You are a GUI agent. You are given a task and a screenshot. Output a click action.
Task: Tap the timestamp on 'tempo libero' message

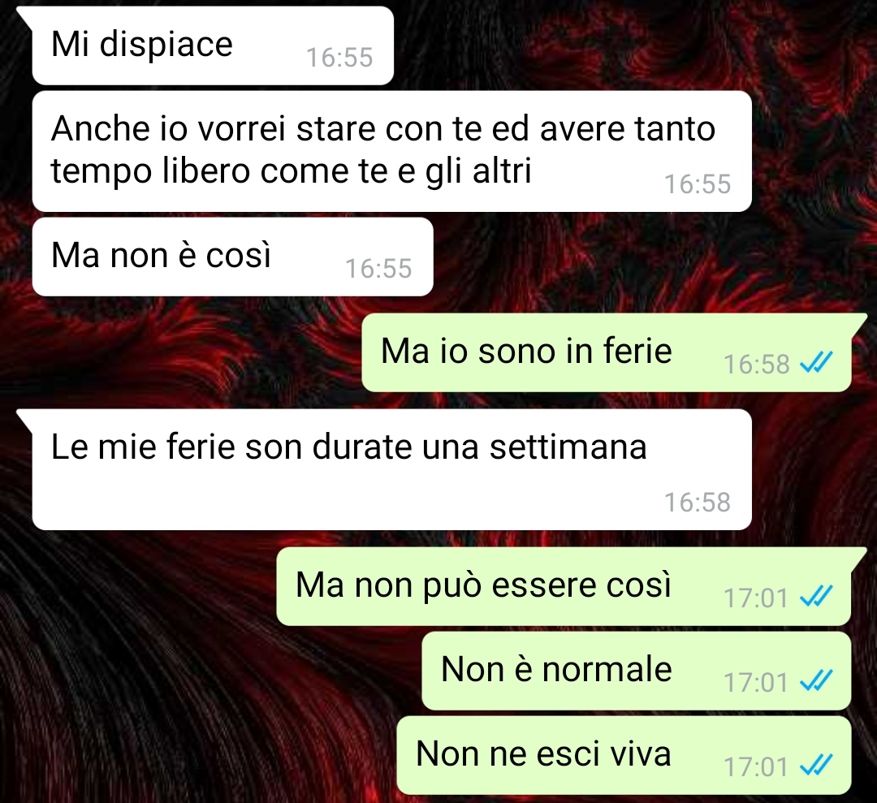click(698, 184)
